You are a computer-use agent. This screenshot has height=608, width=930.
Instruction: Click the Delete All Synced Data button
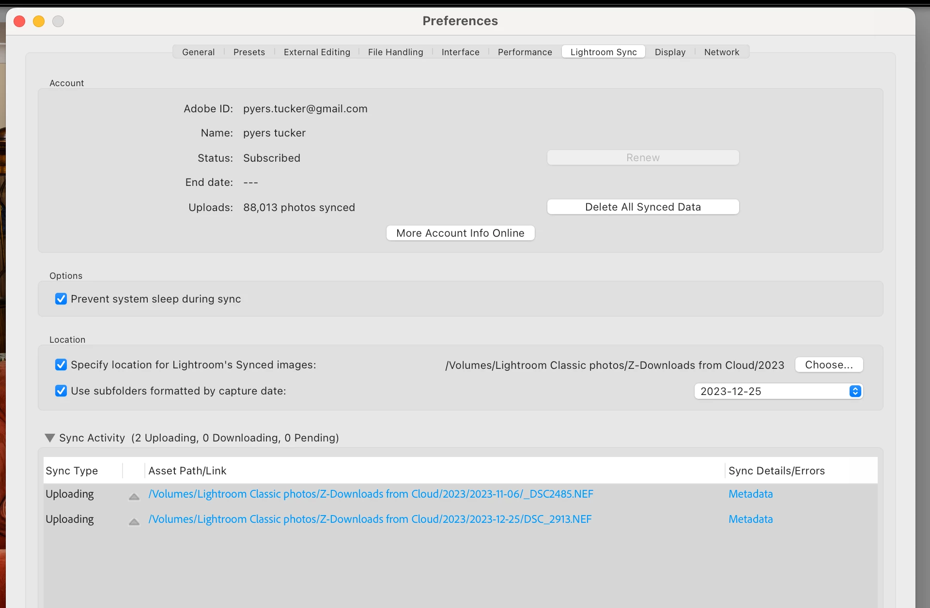point(643,207)
